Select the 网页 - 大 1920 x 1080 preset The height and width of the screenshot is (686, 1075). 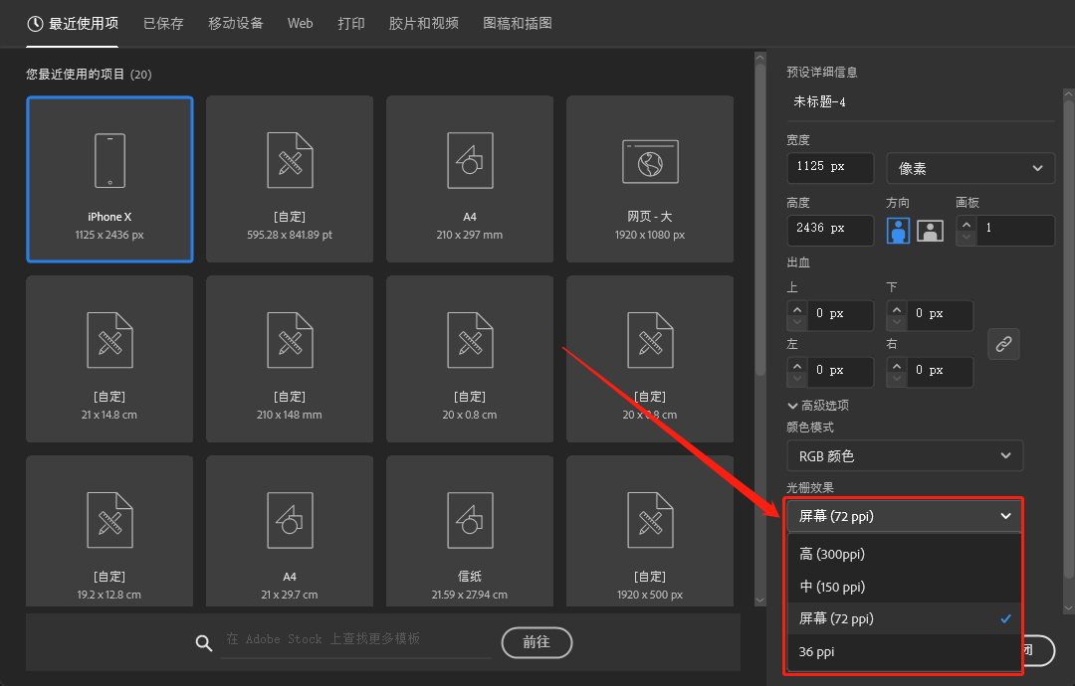(650, 179)
